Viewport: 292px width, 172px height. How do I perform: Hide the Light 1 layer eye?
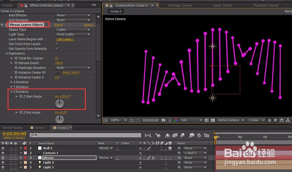pyautogui.click(x=3, y=167)
